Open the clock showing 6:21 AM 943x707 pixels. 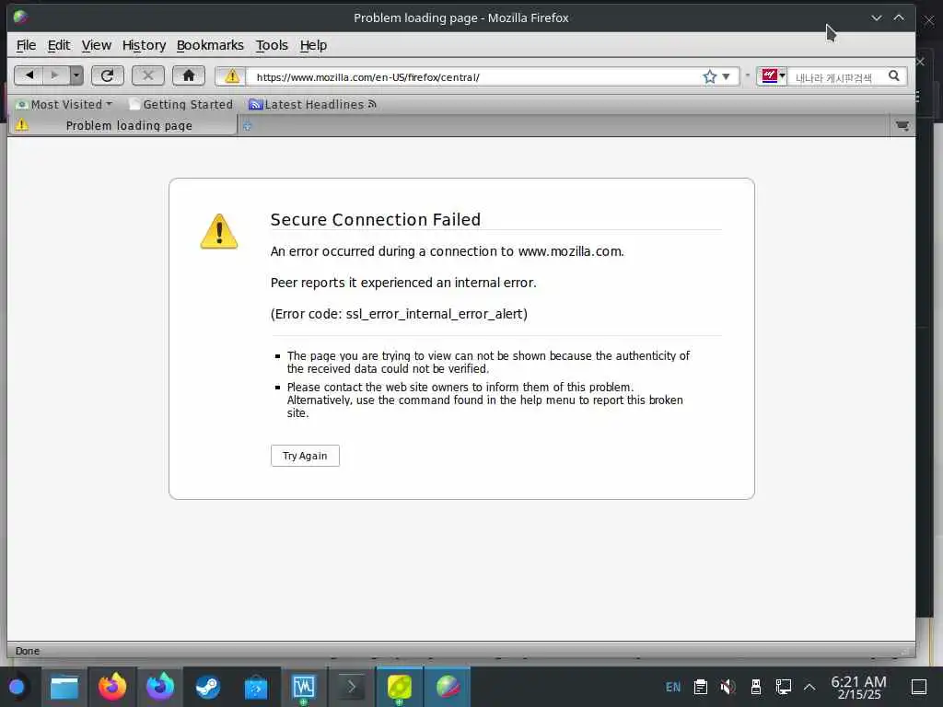(x=859, y=687)
